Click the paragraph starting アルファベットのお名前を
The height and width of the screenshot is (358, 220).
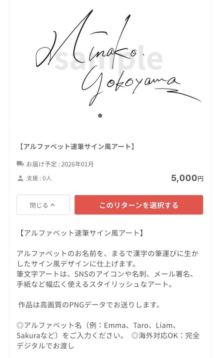click(x=109, y=258)
